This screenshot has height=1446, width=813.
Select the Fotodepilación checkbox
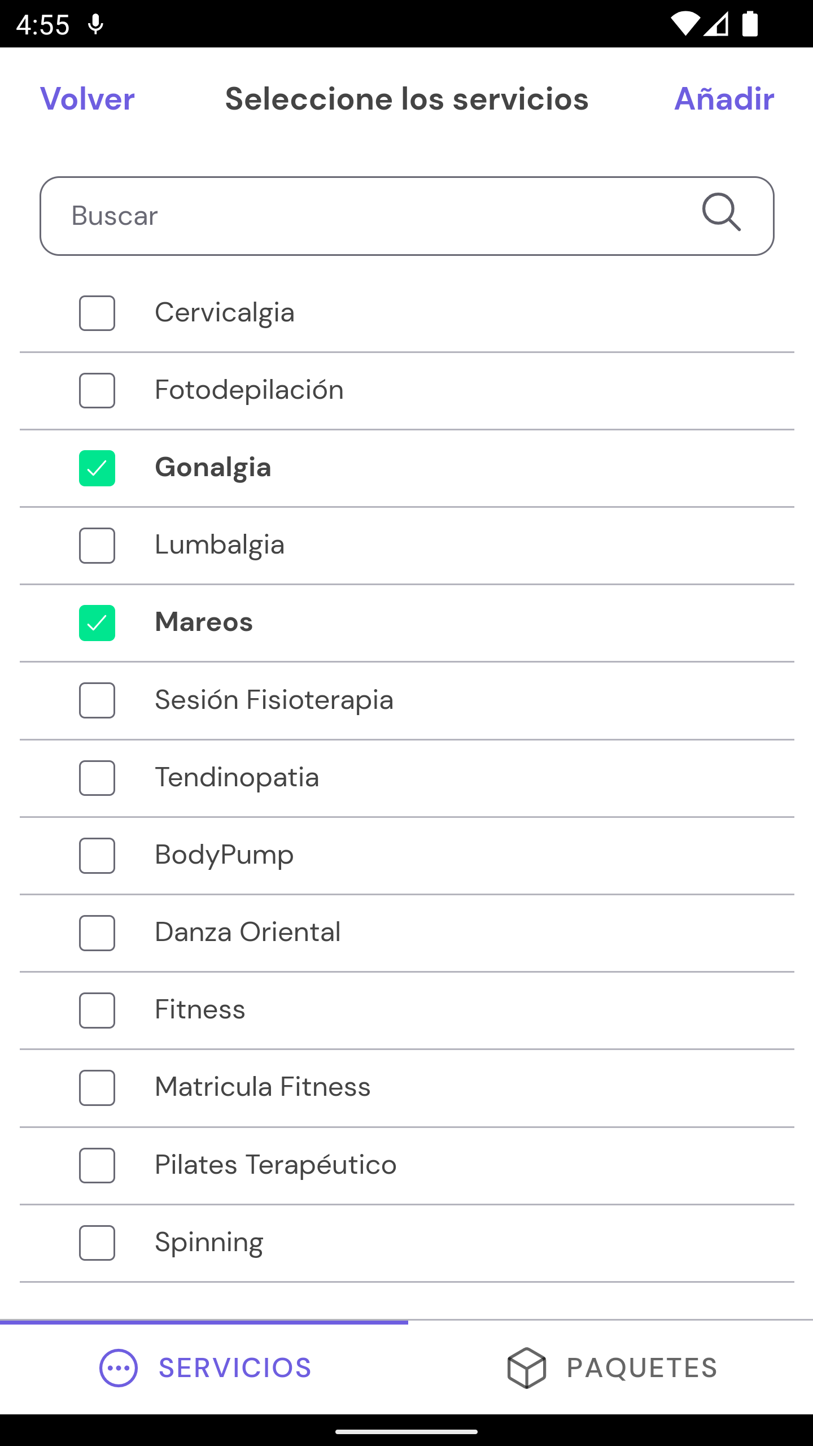97,390
